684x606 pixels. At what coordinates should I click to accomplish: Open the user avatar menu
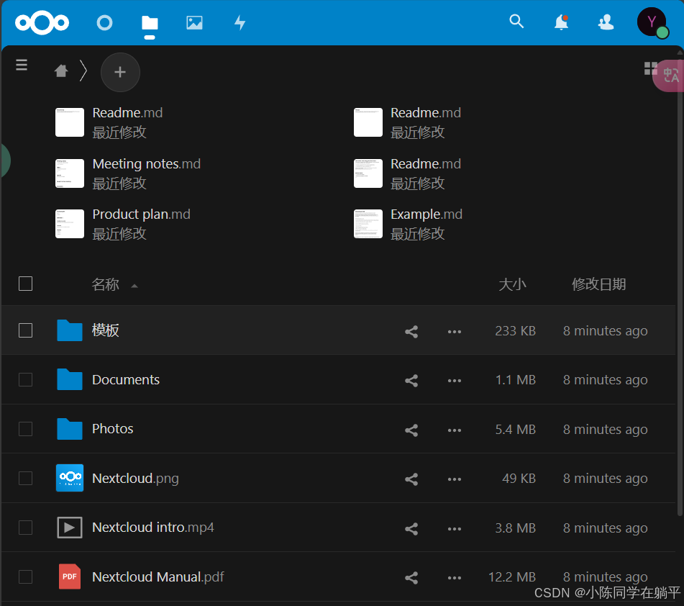(x=652, y=22)
